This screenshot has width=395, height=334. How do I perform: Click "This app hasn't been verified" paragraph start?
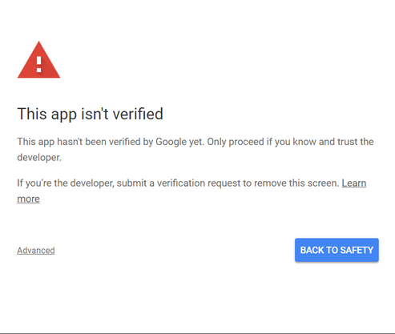pyautogui.click(x=79, y=142)
